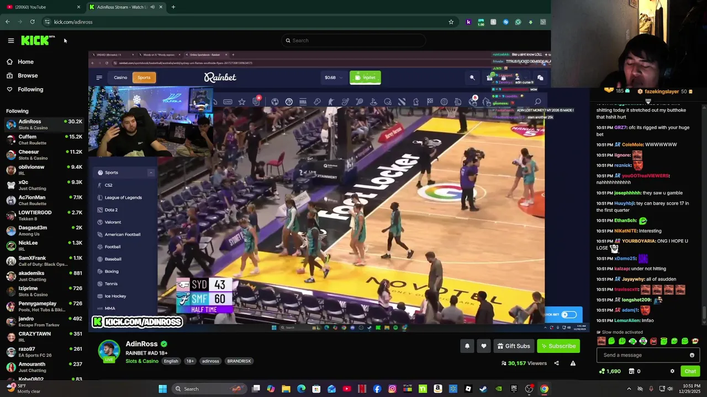Open Steam from the taskbar
The image size is (707, 397).
pyautogui.click(x=483, y=389)
